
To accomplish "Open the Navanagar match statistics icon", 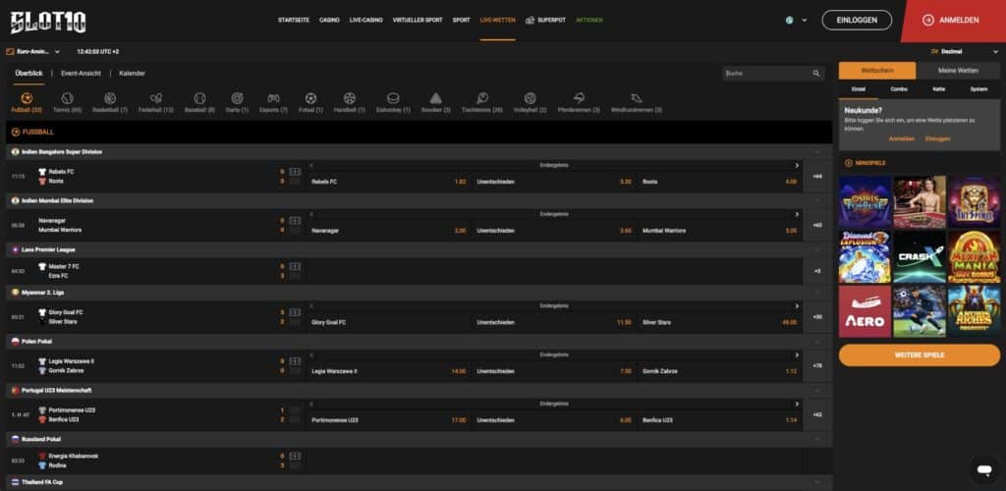I will (295, 221).
